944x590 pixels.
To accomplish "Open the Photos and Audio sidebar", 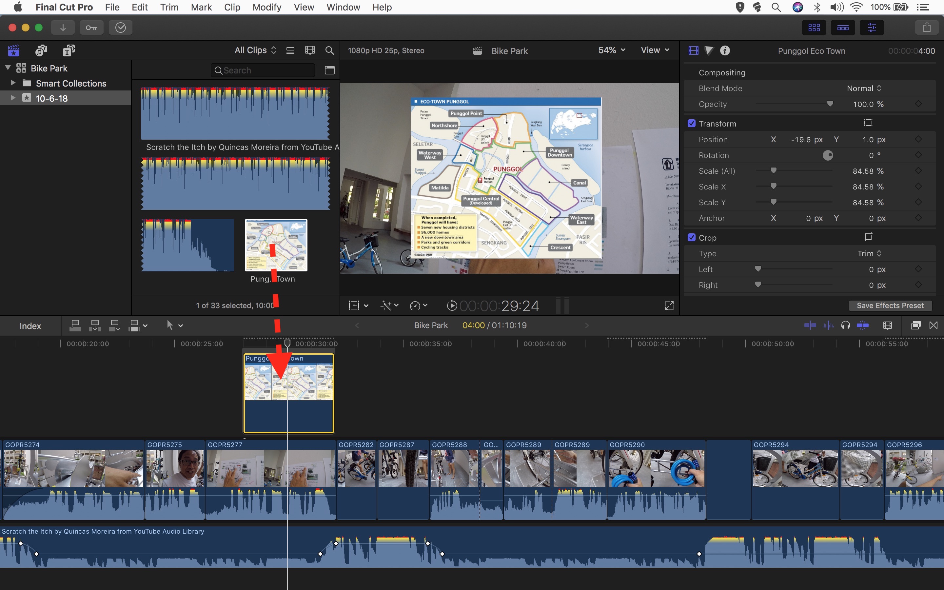I will (x=41, y=50).
